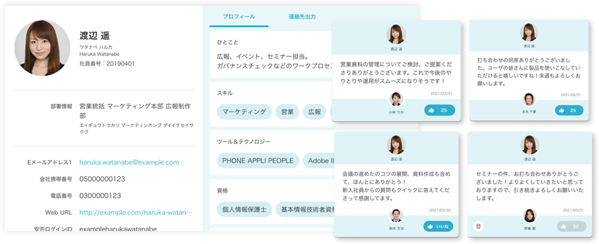Select the 広報 skill tag
The height and width of the screenshot is (244, 599).
point(315,112)
